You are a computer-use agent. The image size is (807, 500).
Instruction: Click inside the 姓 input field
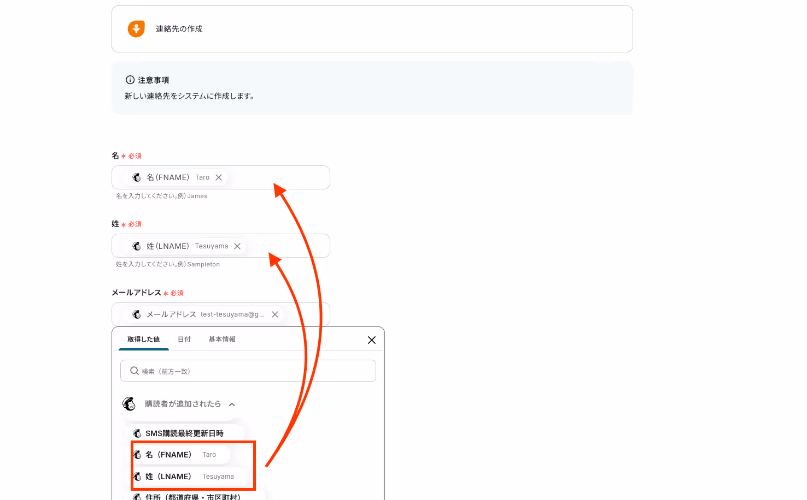click(221, 246)
